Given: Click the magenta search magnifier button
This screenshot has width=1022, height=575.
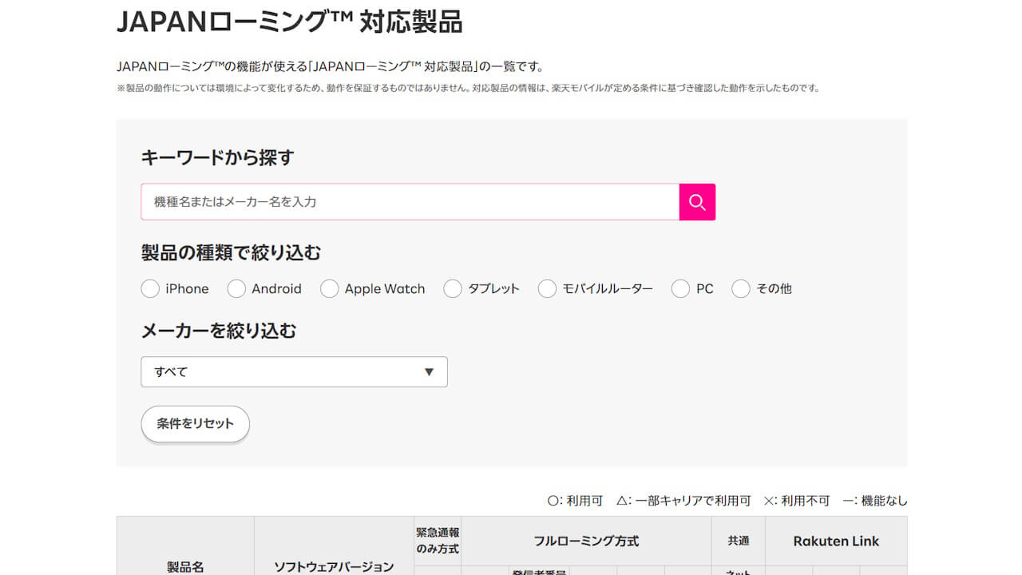Looking at the screenshot, I should (697, 202).
